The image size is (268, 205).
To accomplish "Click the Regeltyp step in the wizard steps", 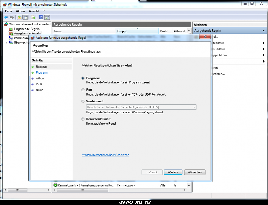I will [41, 67].
